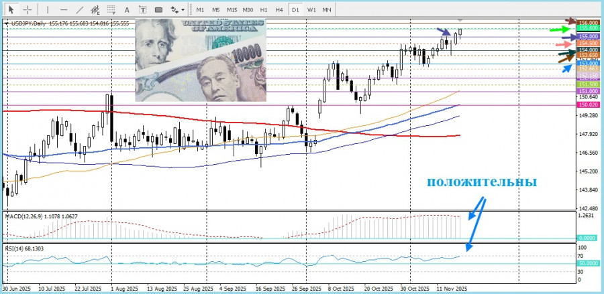Select the Fibonacci retracement tool

(111, 10)
